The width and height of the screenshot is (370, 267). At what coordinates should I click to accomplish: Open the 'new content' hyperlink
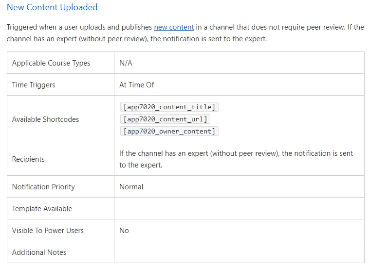[x=174, y=27]
